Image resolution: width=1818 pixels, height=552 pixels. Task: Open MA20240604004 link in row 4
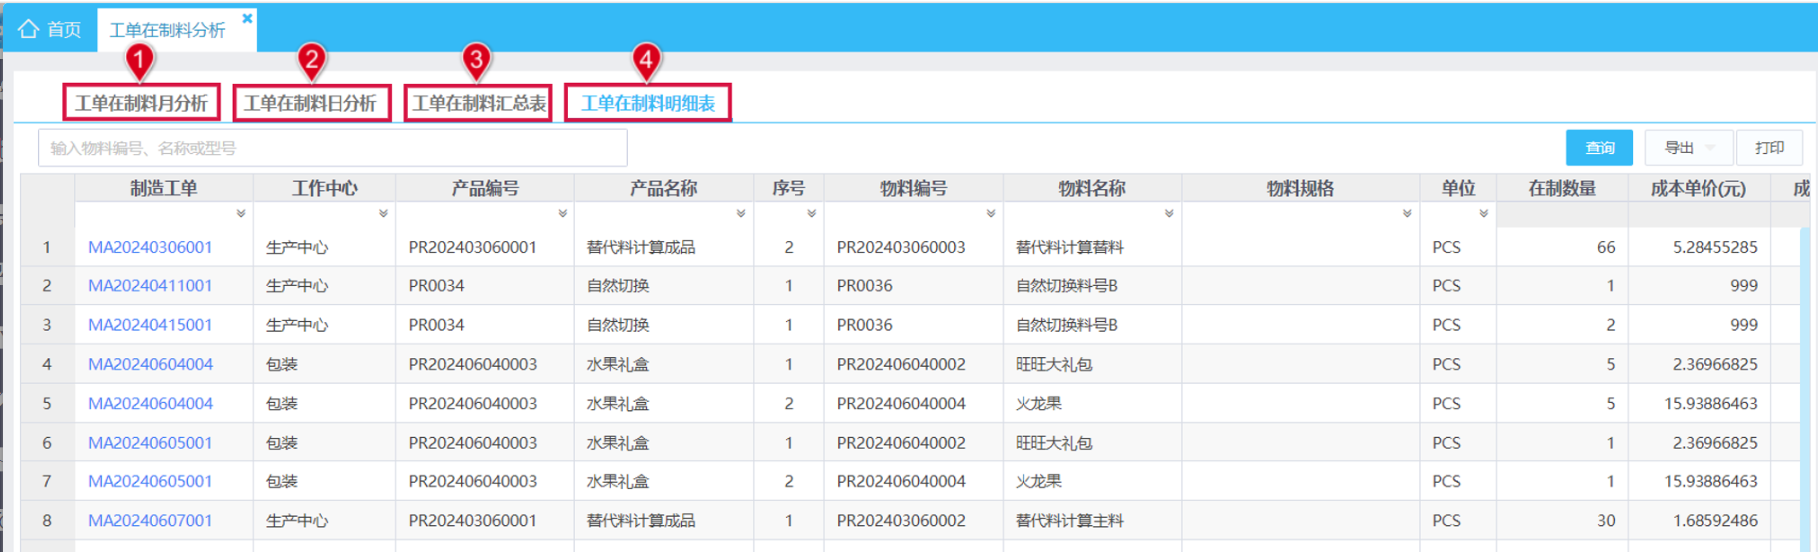149,364
